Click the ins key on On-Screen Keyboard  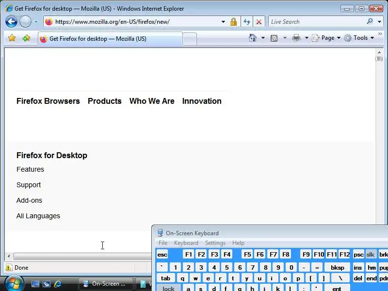point(358,268)
